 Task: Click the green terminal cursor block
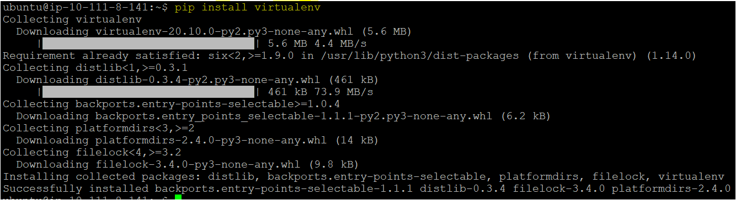[x=178, y=198]
